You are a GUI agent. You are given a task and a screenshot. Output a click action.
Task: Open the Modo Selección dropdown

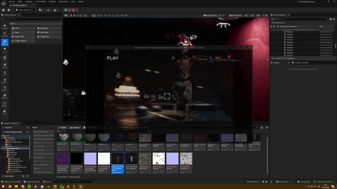click(25, 10)
